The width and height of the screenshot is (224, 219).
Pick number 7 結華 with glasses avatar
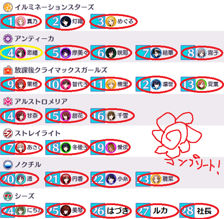(x=156, y=53)
